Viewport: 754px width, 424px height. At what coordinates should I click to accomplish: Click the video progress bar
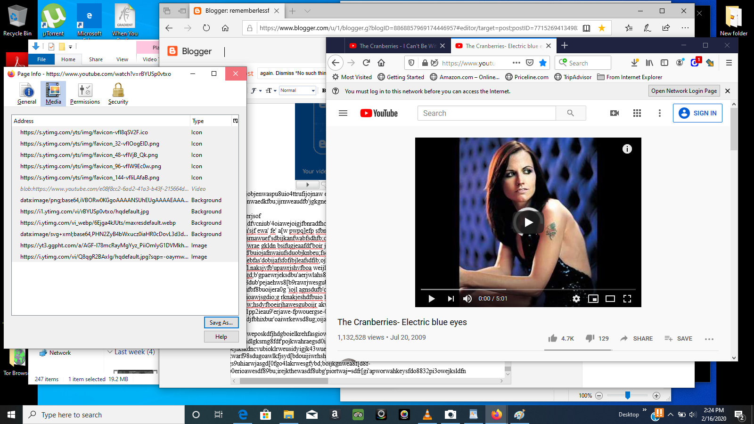[x=528, y=289]
